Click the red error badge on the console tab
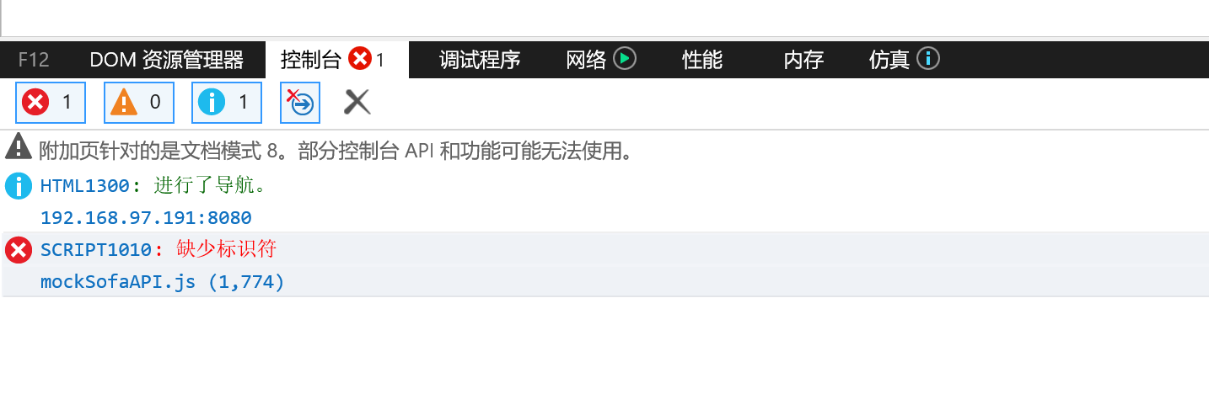Viewport: 1209px width, 394px height. (x=360, y=59)
